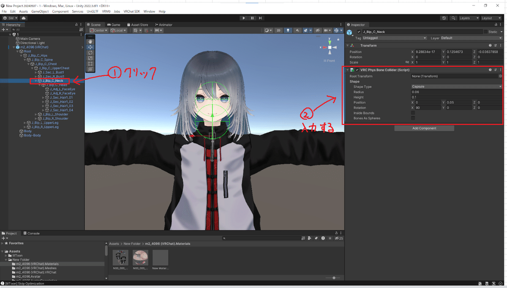The image size is (507, 288).
Task: Enable the Bones As Spheres checkbox
Action: (x=413, y=118)
